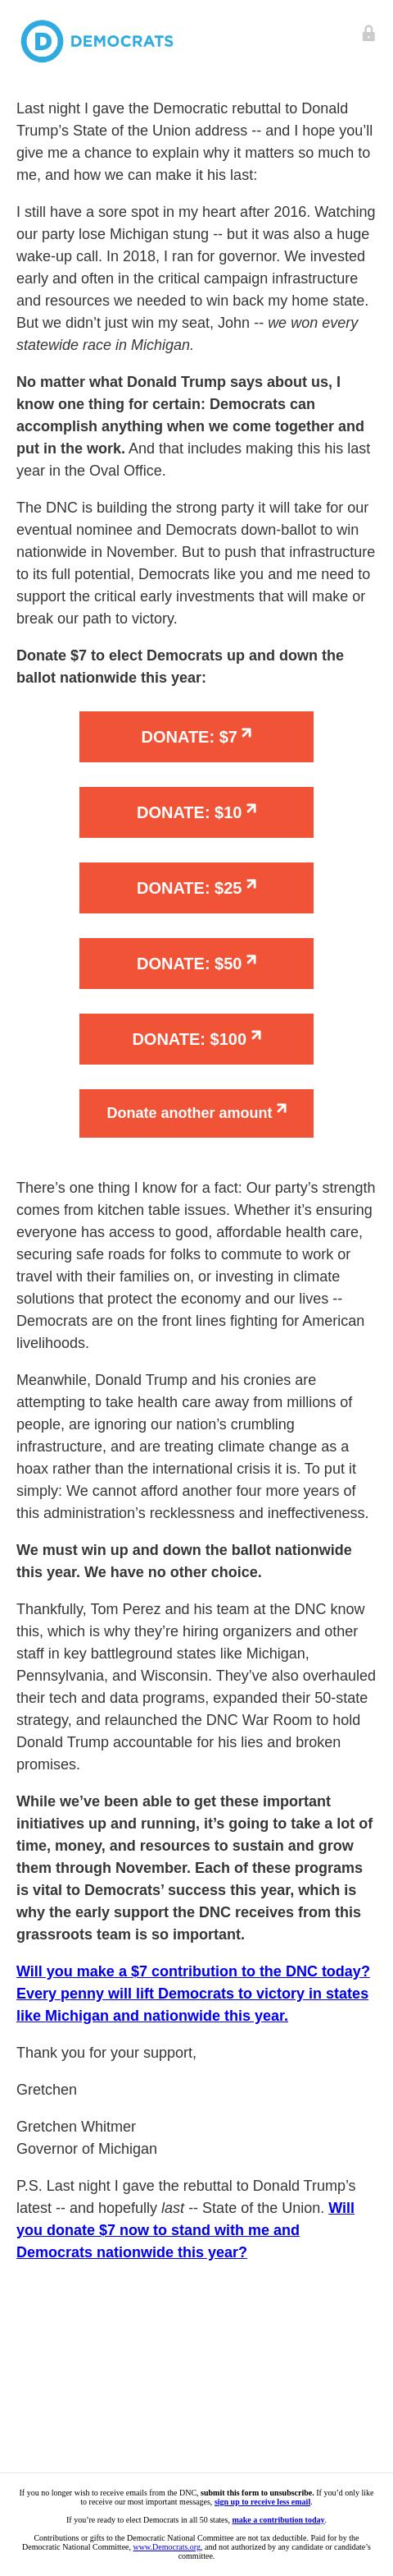Screen dimensions: 393x2576
Task: Click the arrow icon on Donate another amount
Action: 282,1109
